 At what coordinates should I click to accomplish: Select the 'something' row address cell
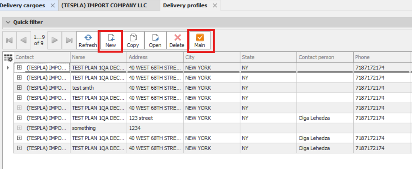(155, 128)
